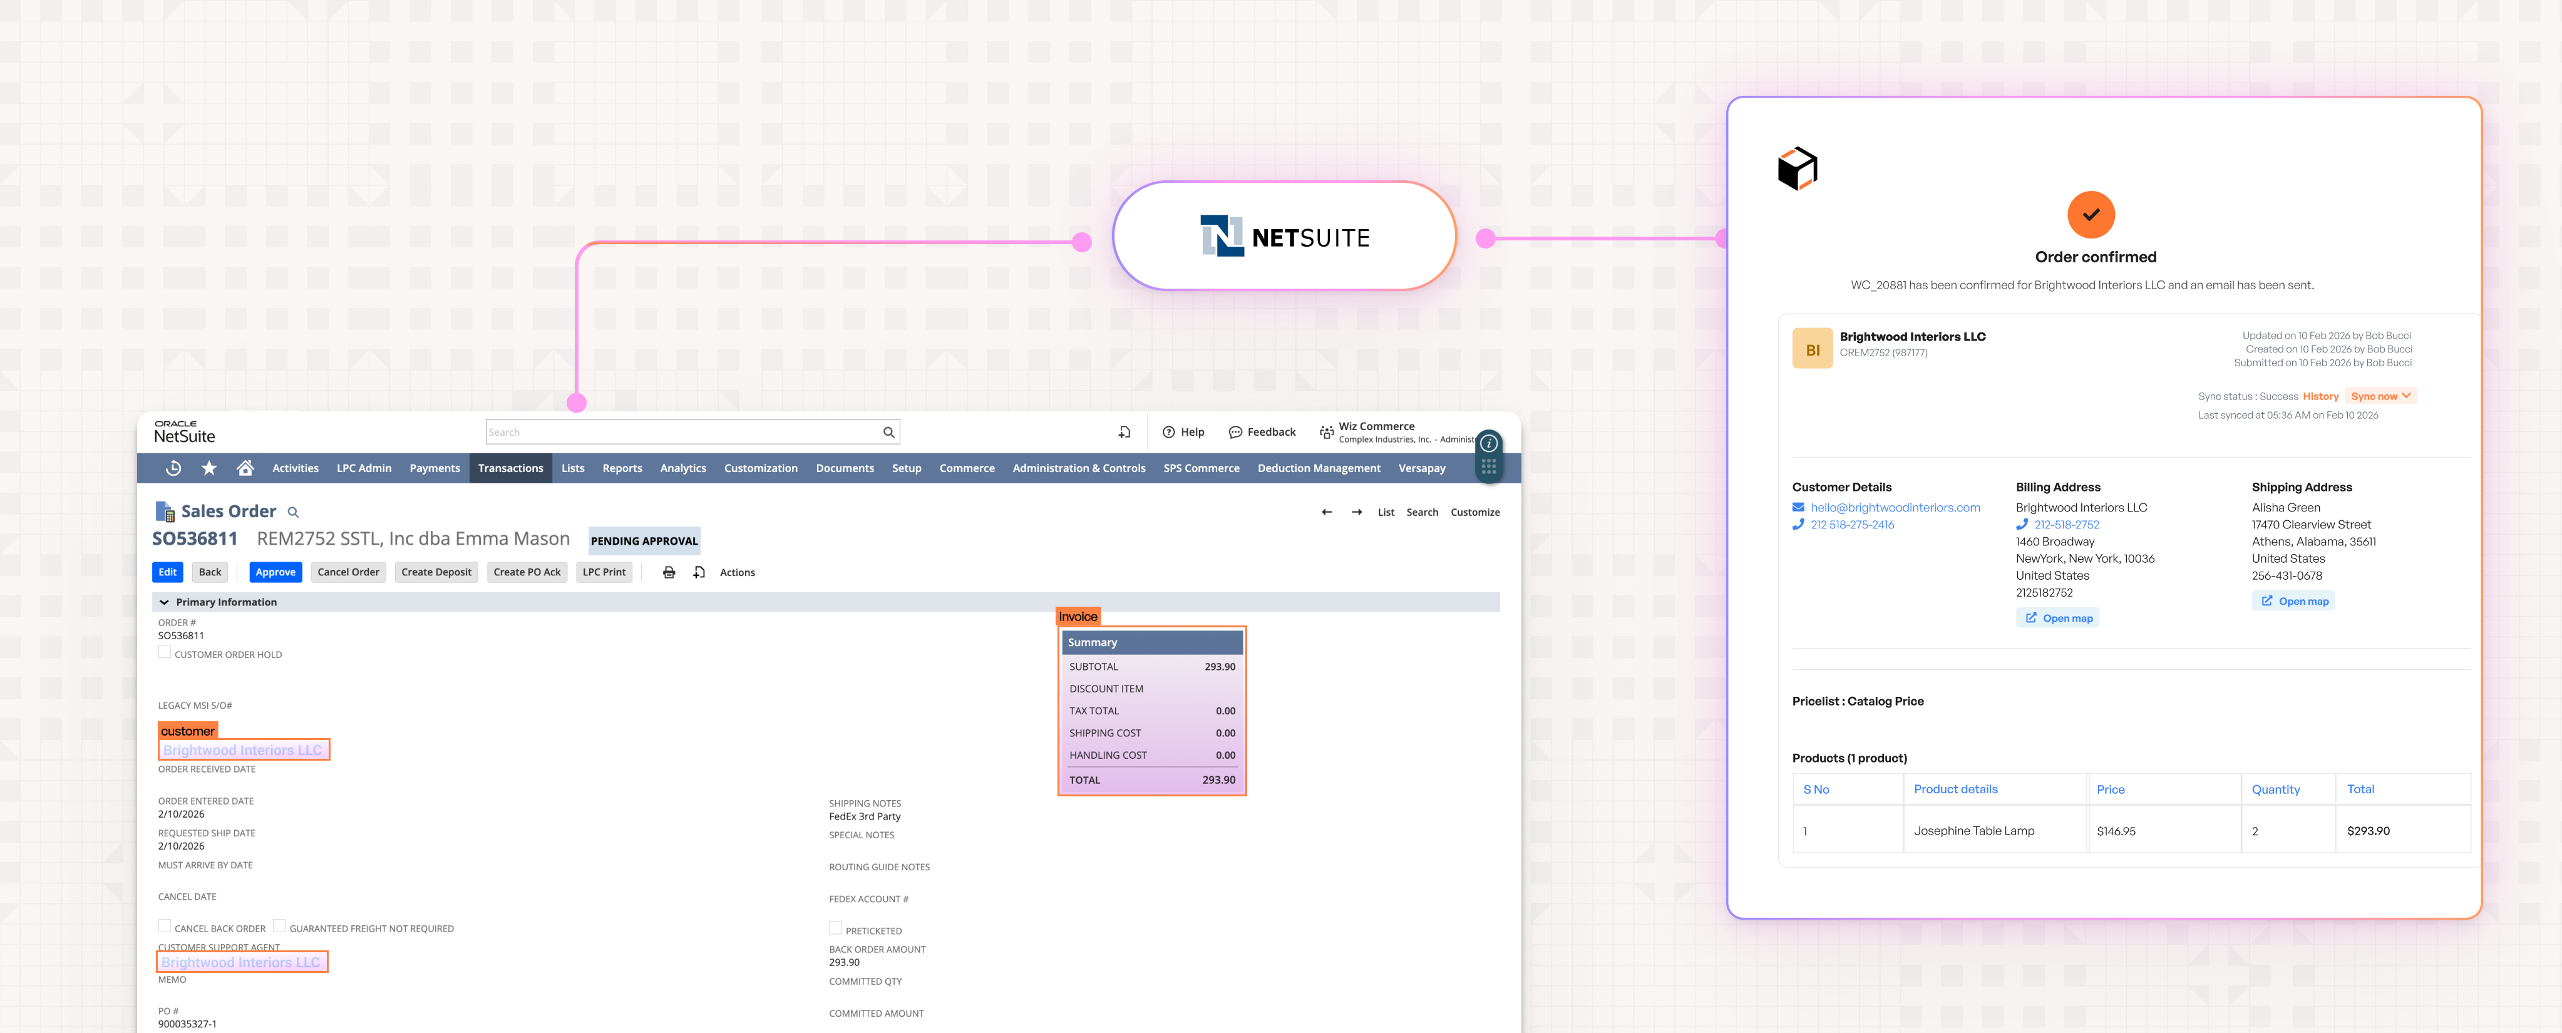The width and height of the screenshot is (2562, 1033).
Task: Open the Actions menu
Action: tap(737, 573)
